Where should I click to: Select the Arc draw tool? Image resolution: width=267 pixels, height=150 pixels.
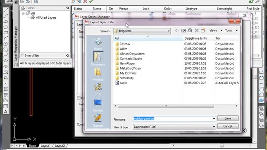[5, 38]
